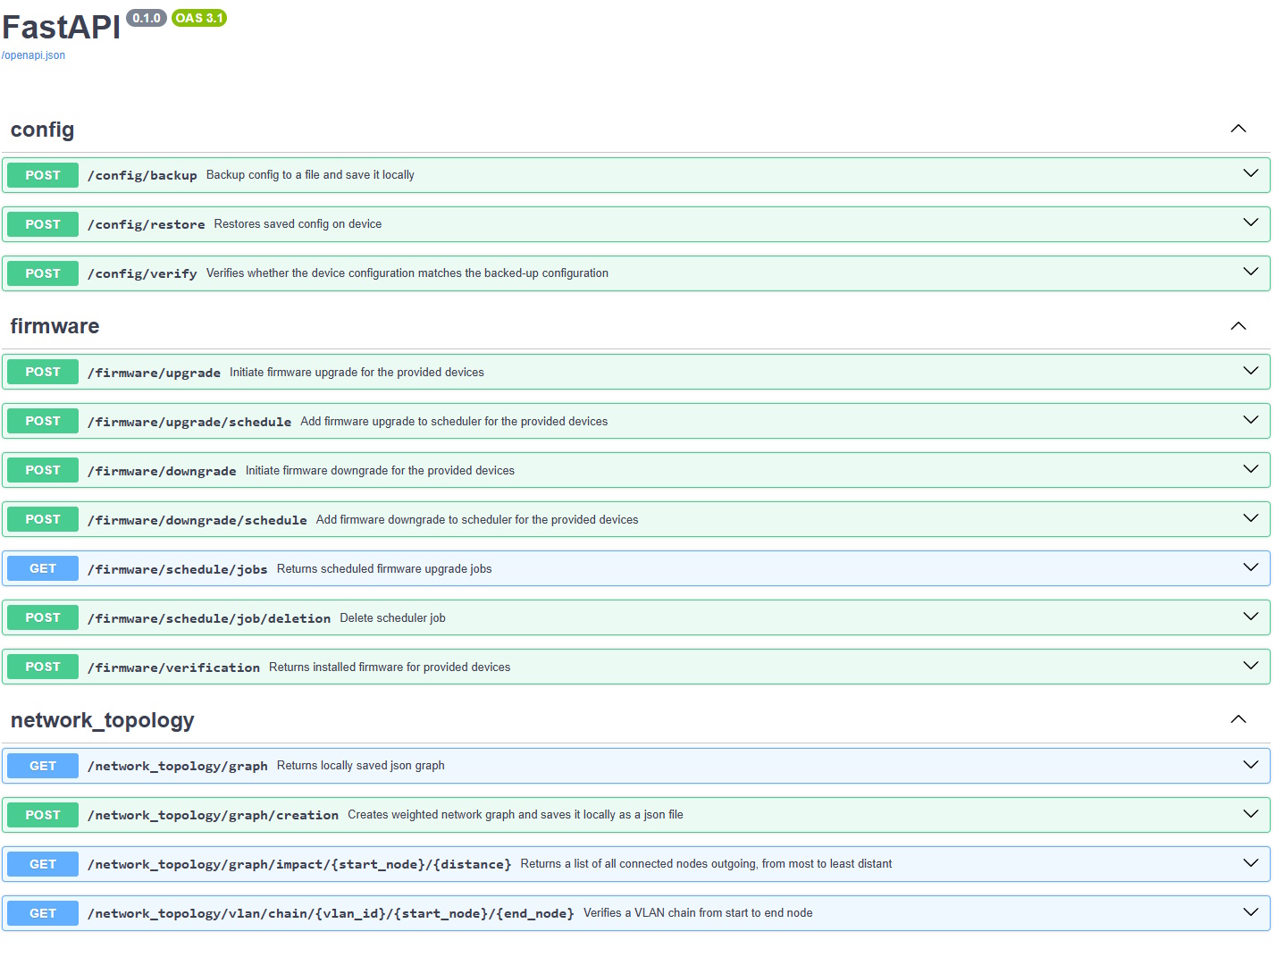Click graph/impact/{start_node}/{distance} path text
Screen dimensions: 1276x957
coord(299,864)
